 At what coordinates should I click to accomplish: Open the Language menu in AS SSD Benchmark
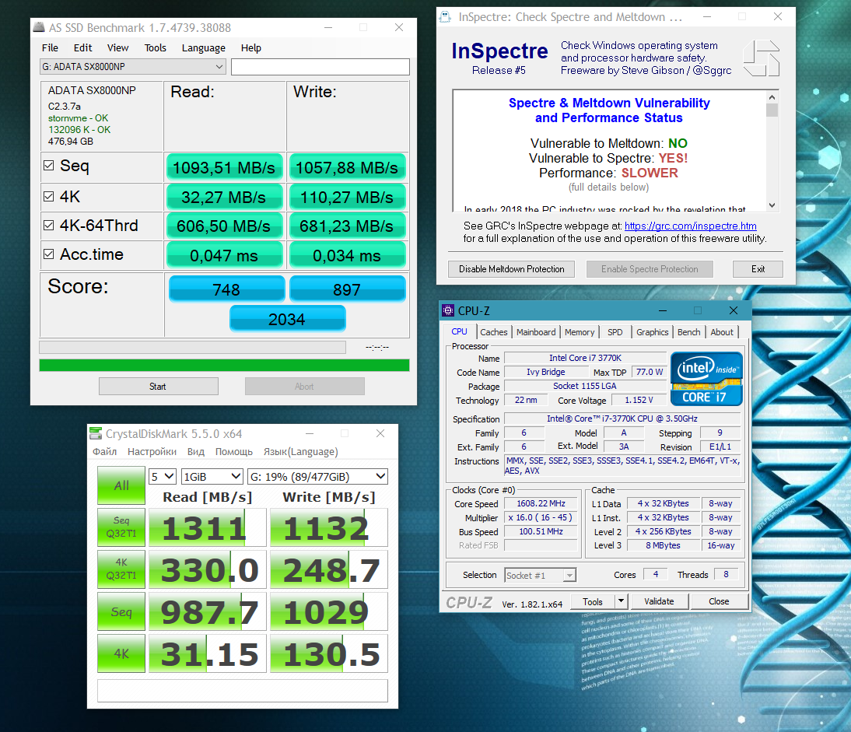(x=204, y=47)
